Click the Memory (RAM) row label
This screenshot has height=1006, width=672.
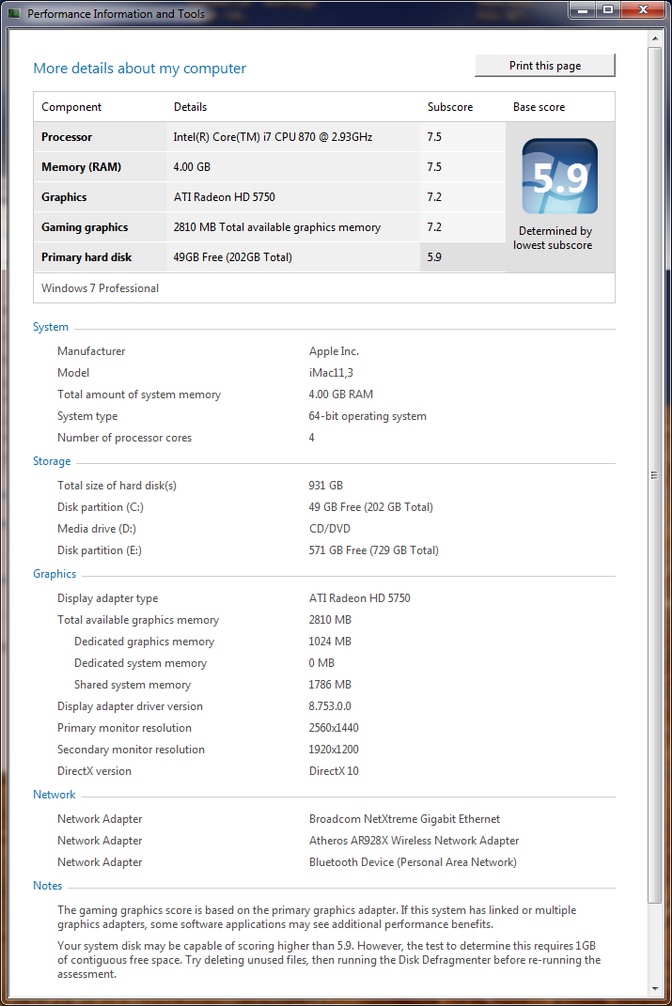point(82,167)
